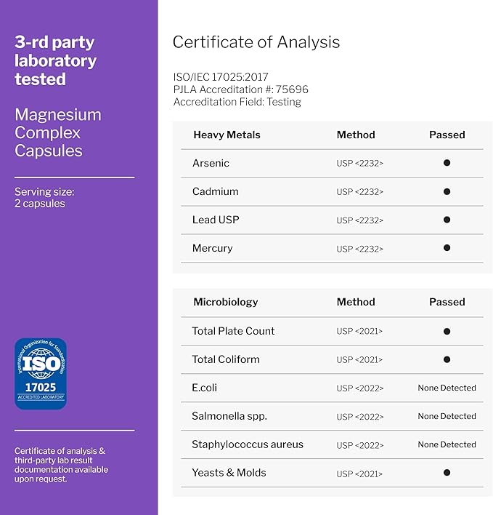Click the Mercury row Passed dot

(x=447, y=248)
